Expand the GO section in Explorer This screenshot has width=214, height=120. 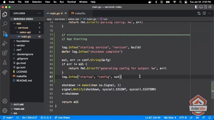(27, 113)
